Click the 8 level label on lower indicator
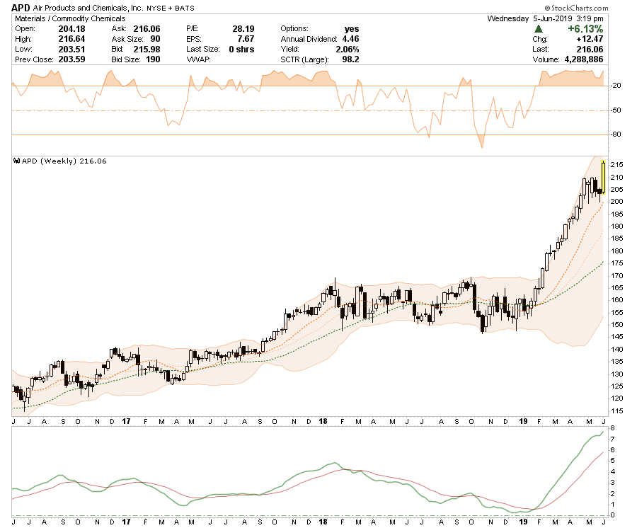Image resolution: width=637 pixels, height=528 pixels. (x=613, y=428)
